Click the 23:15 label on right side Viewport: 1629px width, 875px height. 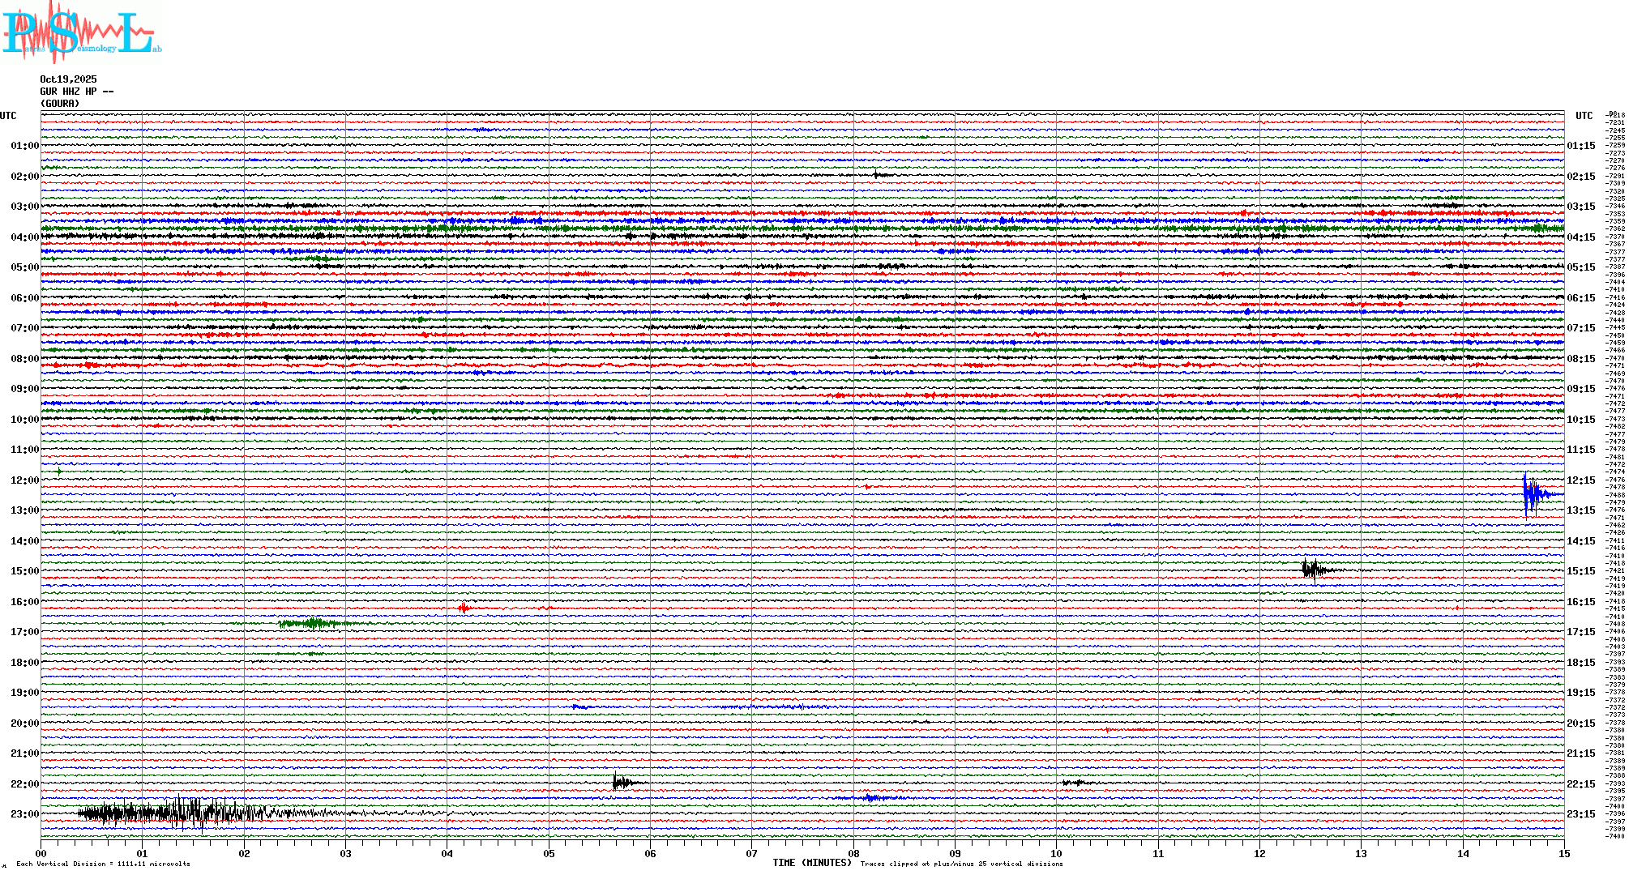point(1580,814)
